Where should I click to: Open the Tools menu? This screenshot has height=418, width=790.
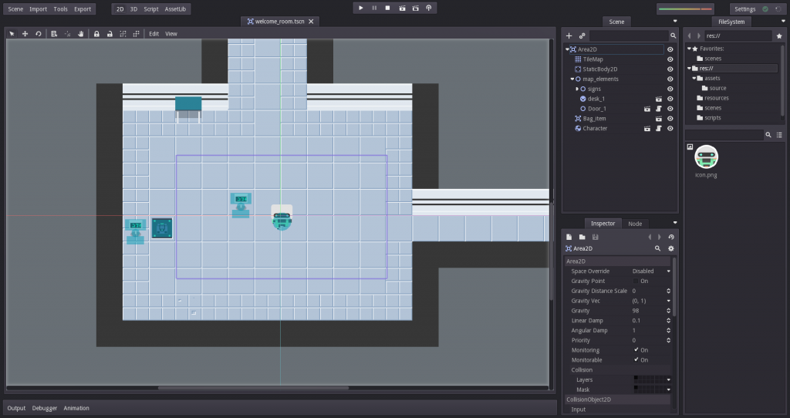click(60, 9)
